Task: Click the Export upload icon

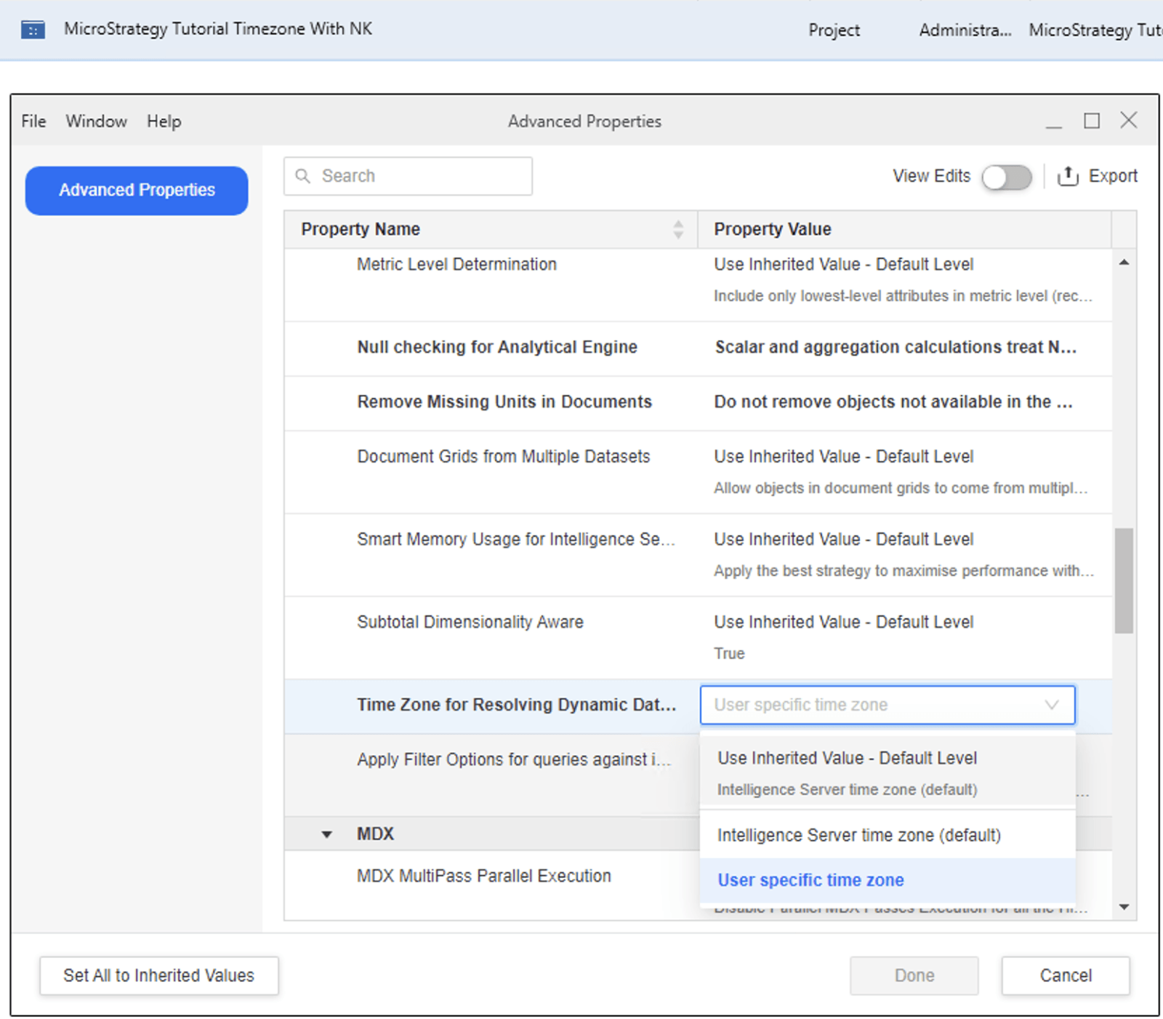Action: [x=1068, y=176]
